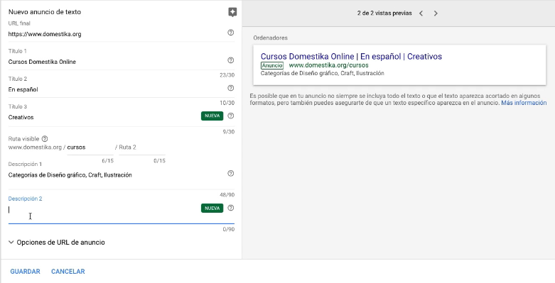
Task: Click the 'cursos' path field
Action: 90,148
